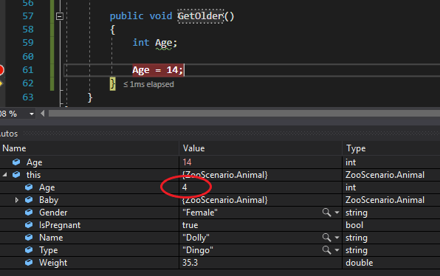Click the cube icon next to 'this'

point(16,174)
